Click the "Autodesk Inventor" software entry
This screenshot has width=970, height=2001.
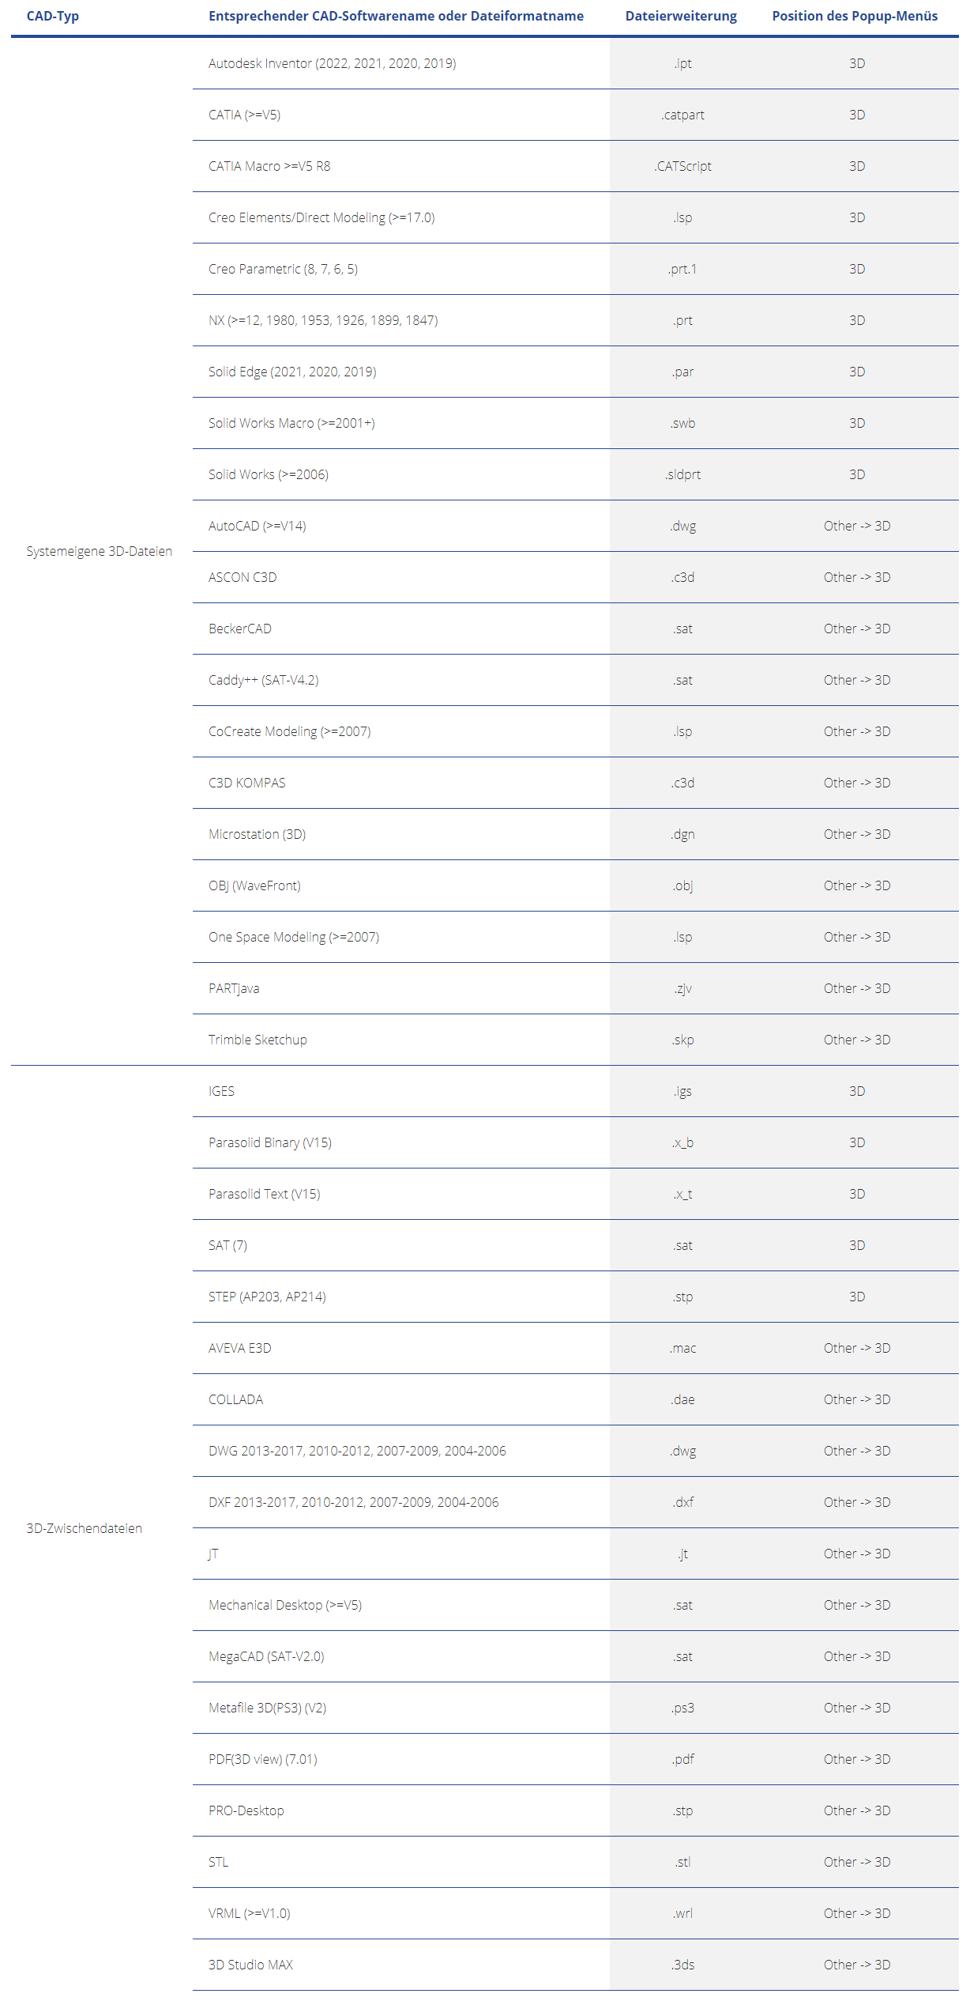coord(332,63)
